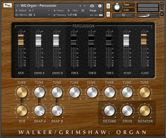The height and width of the screenshot is (138, 166).
Task: Collapse the instrument header with the triangle arrow
Action: (x=17, y=6)
